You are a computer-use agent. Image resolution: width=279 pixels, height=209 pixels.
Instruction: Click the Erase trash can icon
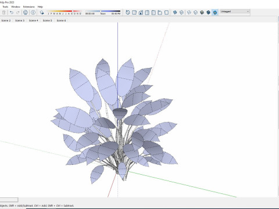(x=4, y=13)
